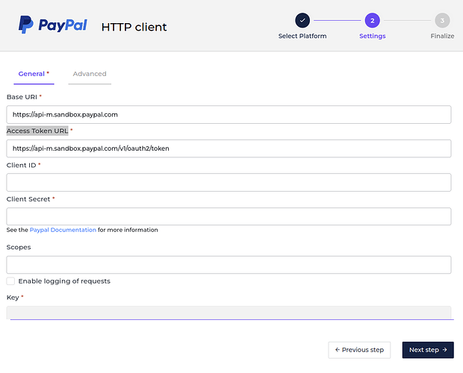Click the Settings step circle number 2
This screenshot has height=373, width=463.
pos(373,20)
